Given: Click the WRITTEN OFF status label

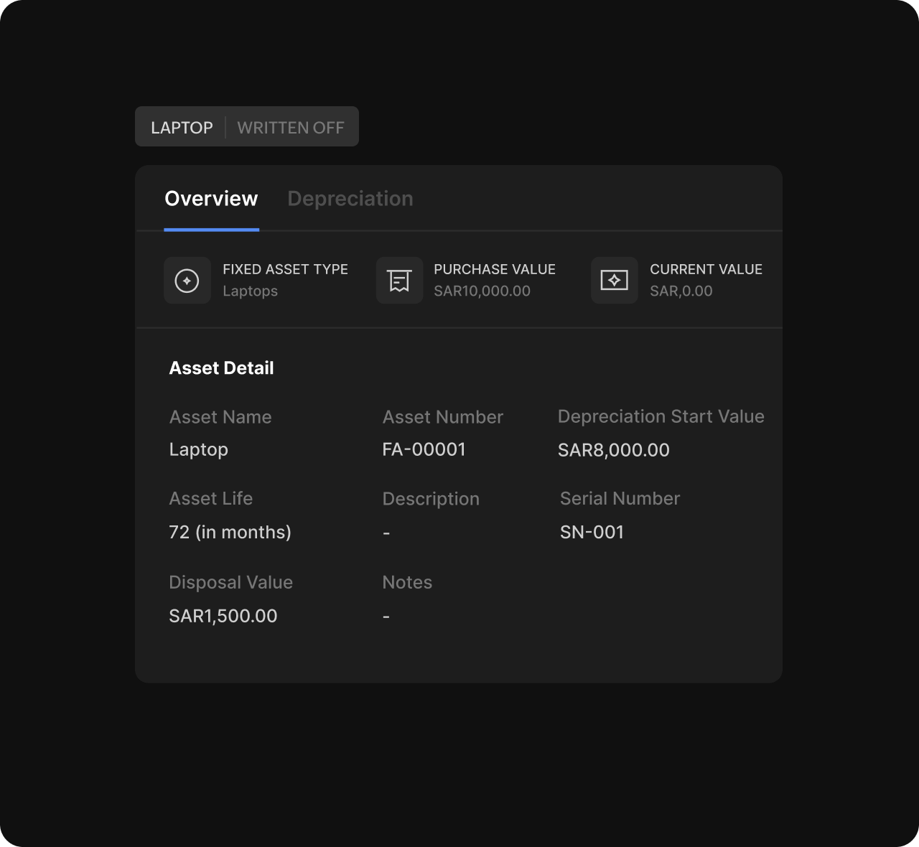Looking at the screenshot, I should [x=291, y=128].
